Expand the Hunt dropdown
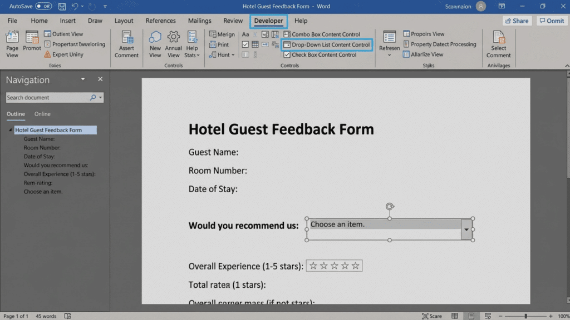The image size is (570, 320). pos(234,54)
